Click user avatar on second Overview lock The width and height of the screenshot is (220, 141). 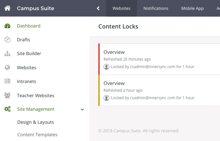click(x=106, y=98)
